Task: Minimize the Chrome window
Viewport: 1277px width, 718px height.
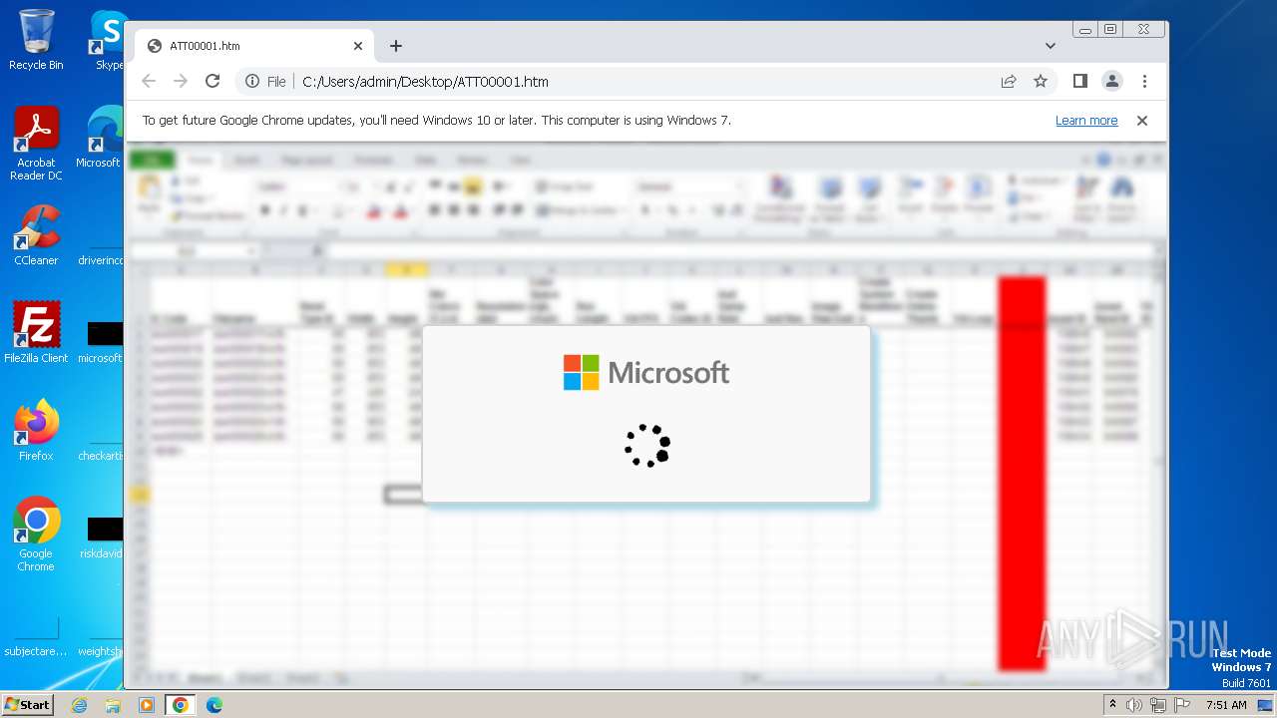Action: [x=1085, y=30]
